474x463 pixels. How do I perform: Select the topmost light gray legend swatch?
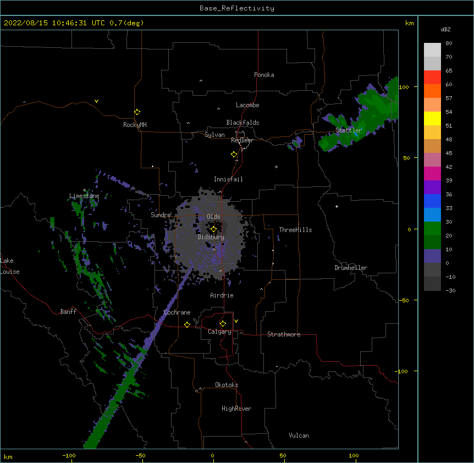pos(432,49)
